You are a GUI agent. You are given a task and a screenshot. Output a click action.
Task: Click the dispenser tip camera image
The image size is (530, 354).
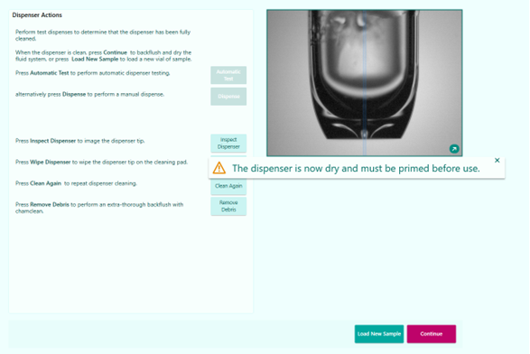click(x=365, y=83)
